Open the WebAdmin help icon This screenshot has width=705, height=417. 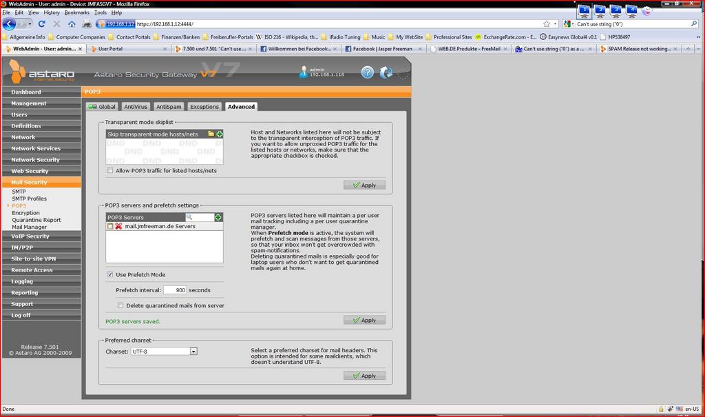(367, 72)
